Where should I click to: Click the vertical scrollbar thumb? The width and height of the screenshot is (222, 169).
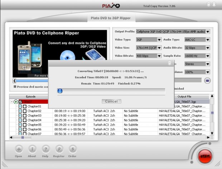click(x=212, y=113)
